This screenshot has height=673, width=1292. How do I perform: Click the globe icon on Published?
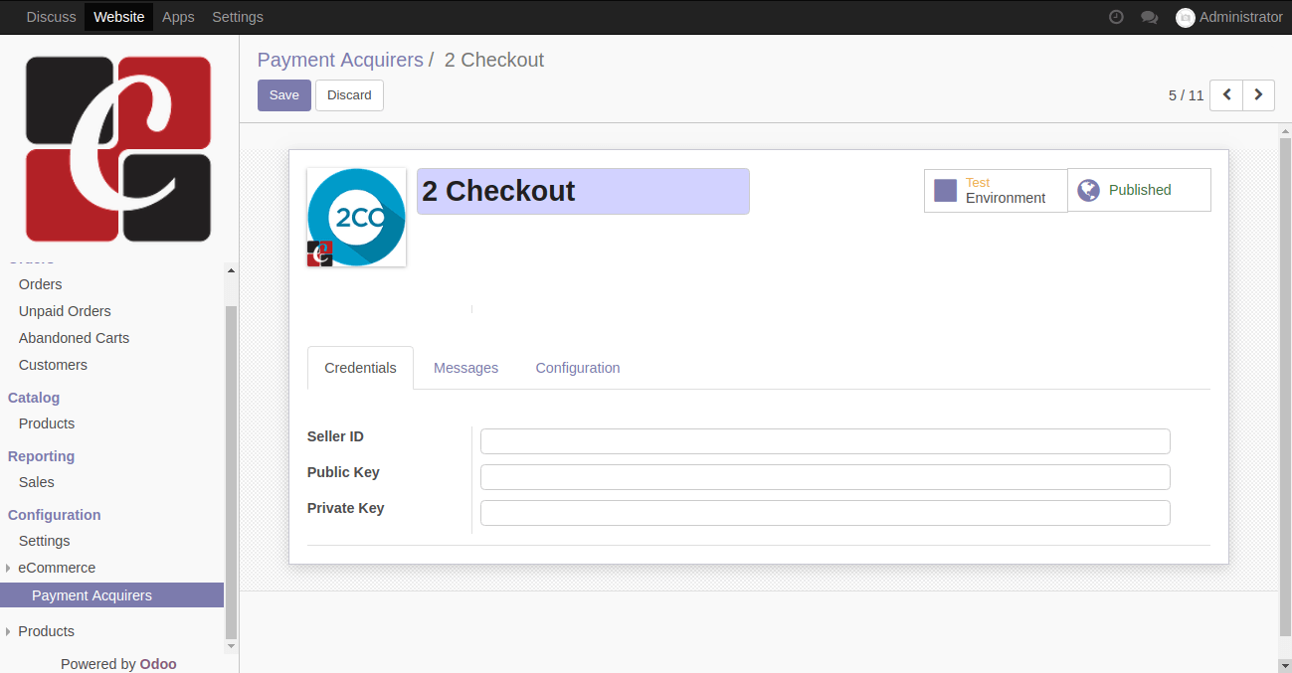[x=1089, y=190]
